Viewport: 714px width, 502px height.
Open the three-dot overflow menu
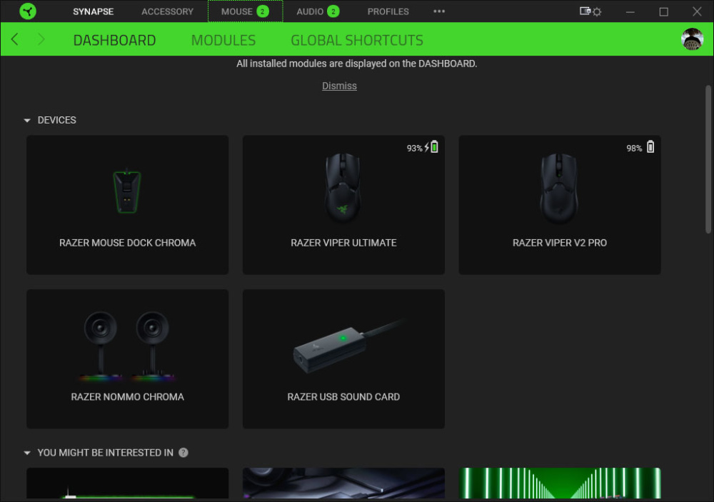click(439, 11)
